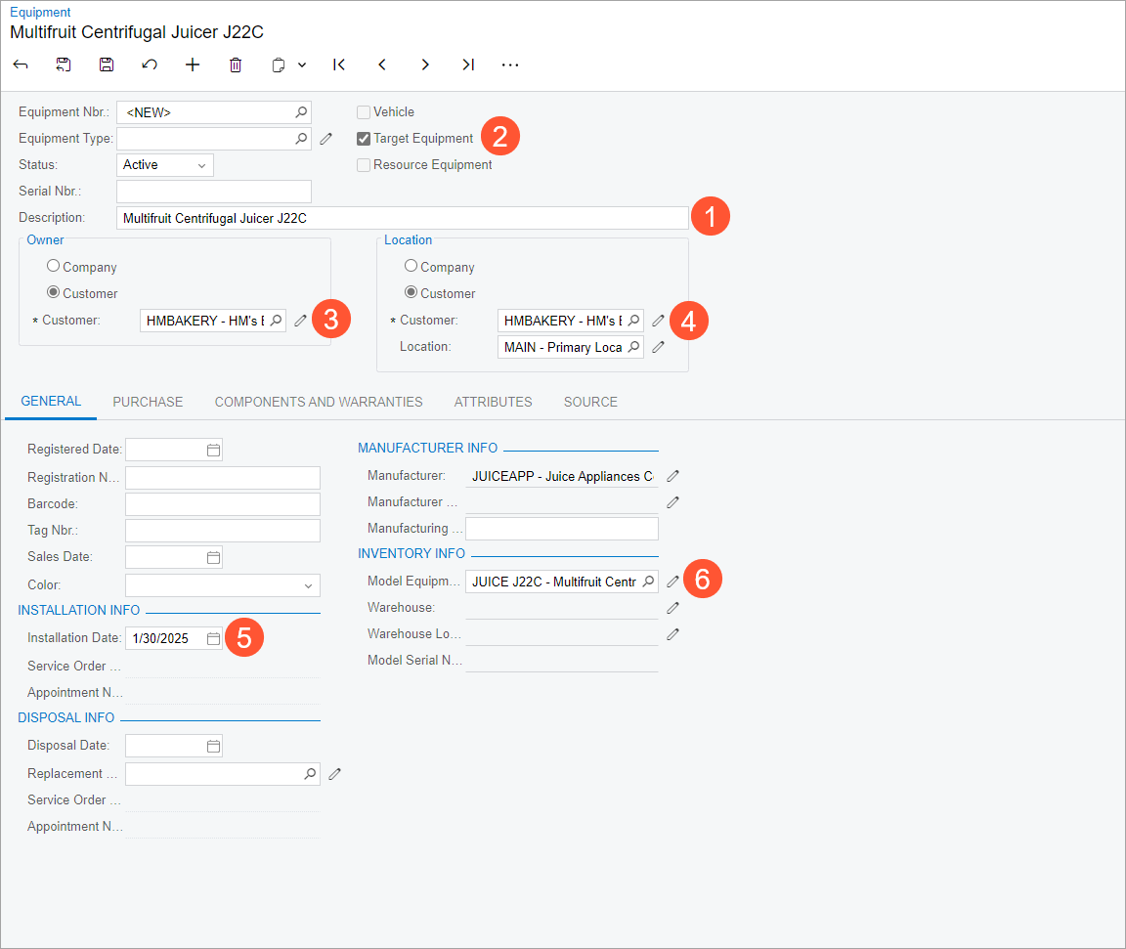Click the Save toolbar icon
The width and height of the screenshot is (1126, 949).
(x=107, y=65)
